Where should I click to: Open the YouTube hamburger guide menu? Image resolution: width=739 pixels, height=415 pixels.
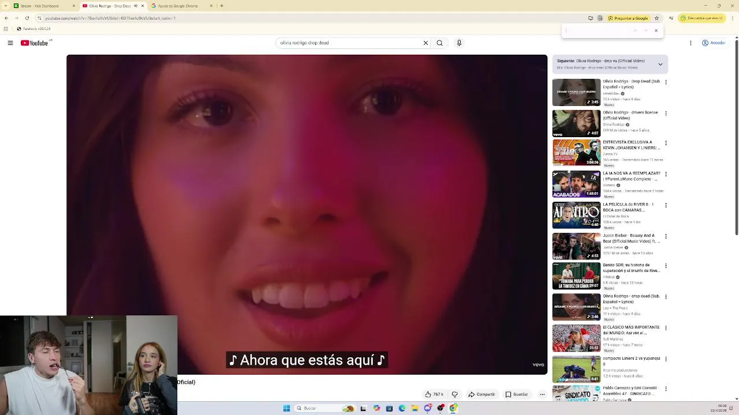click(x=10, y=43)
